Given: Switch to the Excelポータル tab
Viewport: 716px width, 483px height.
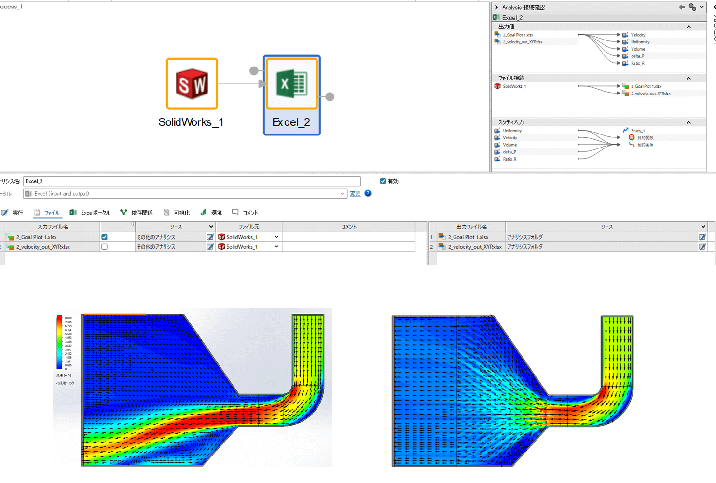Looking at the screenshot, I should (x=90, y=213).
